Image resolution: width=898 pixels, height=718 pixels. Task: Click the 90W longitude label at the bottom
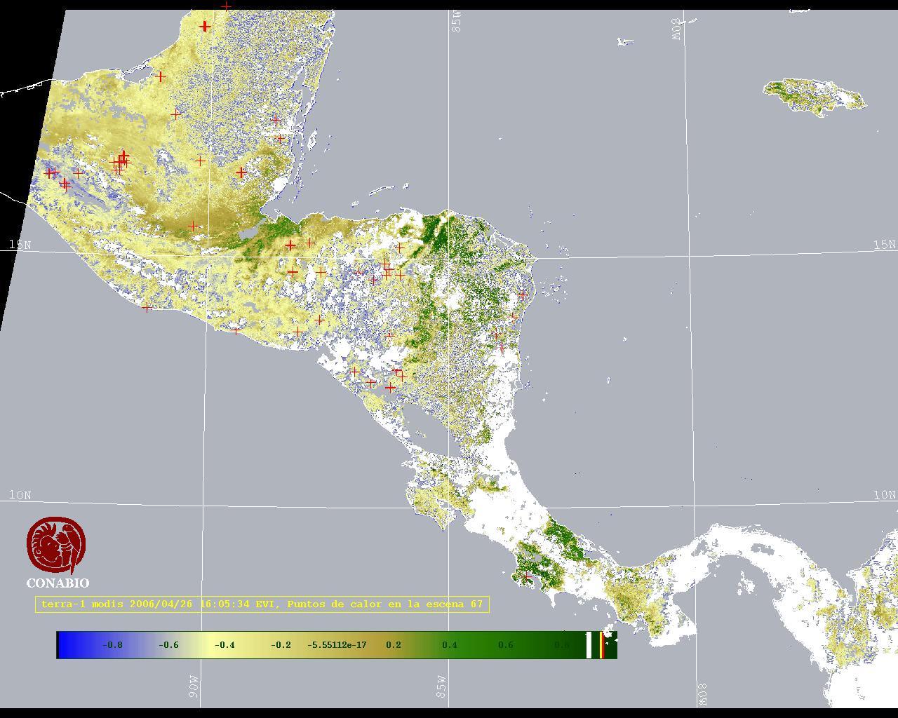pos(194,686)
